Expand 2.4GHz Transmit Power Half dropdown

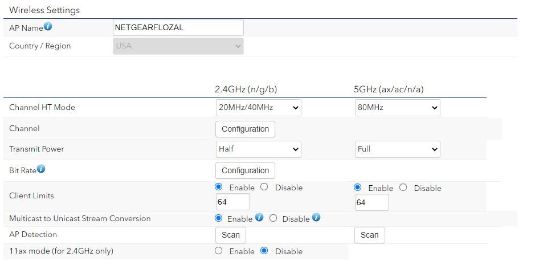tap(258, 149)
